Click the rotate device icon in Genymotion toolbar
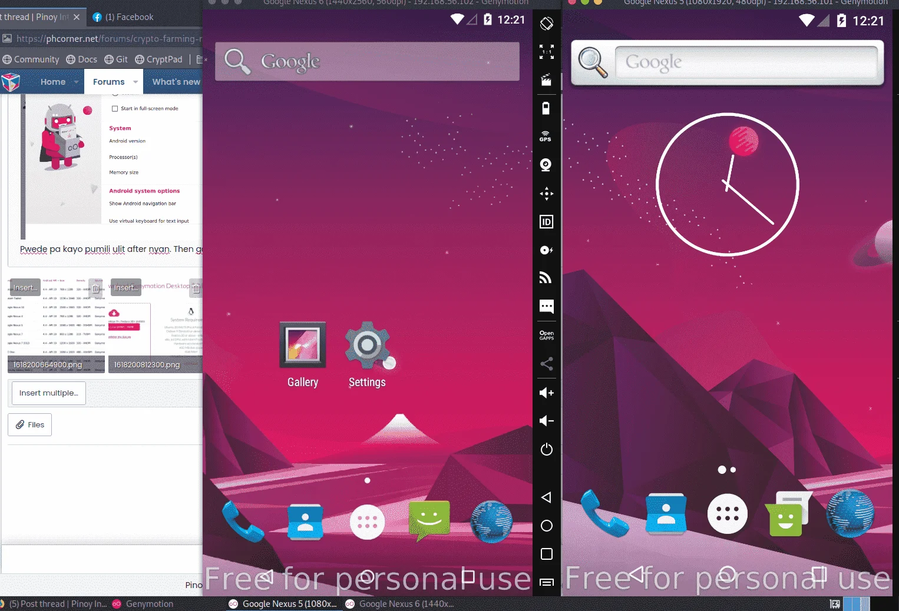899x611 pixels. click(x=547, y=24)
